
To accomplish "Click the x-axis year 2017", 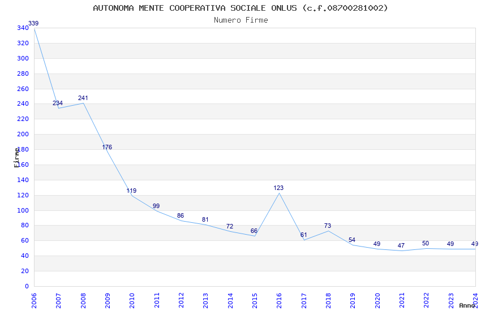I will point(304,301).
